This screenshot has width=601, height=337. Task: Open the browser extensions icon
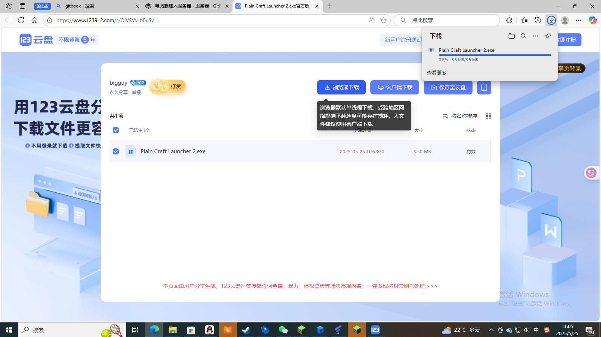tap(509, 20)
